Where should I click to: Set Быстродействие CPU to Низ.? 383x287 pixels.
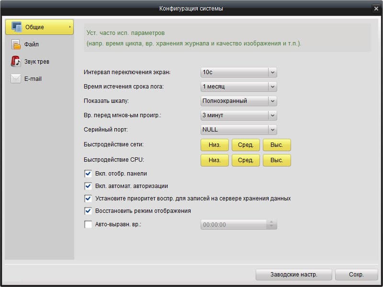pos(214,160)
